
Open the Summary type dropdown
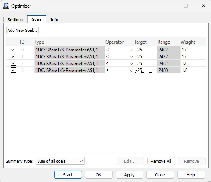pyautogui.click(x=60, y=161)
